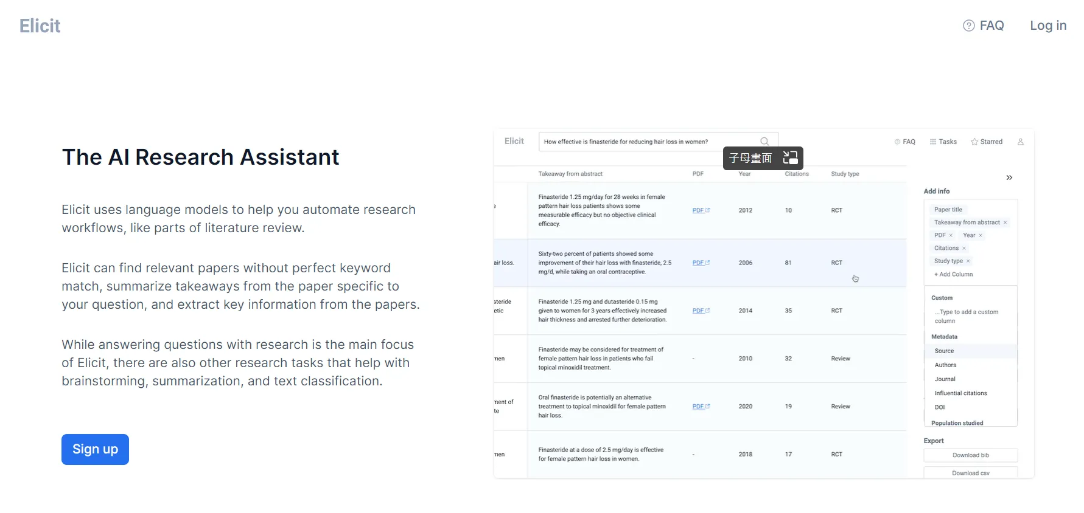Viewport: 1084px width, 513px height.
Task: Open PDF link for the 2006 paper
Action: (x=701, y=263)
